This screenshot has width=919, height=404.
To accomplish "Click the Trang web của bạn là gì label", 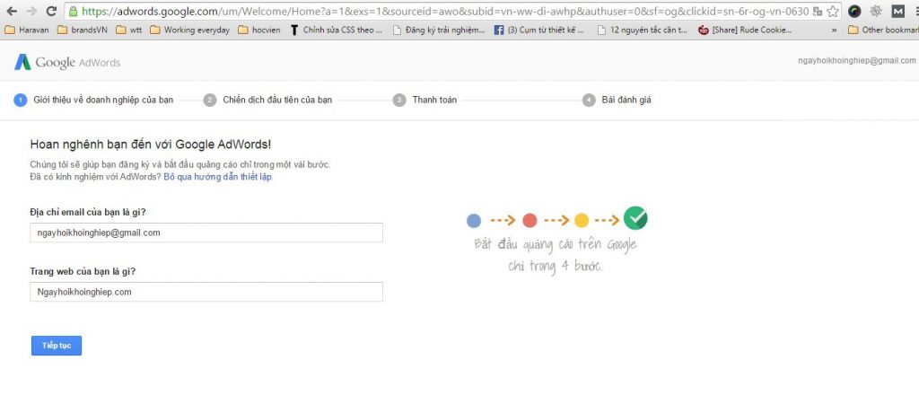I will [83, 271].
